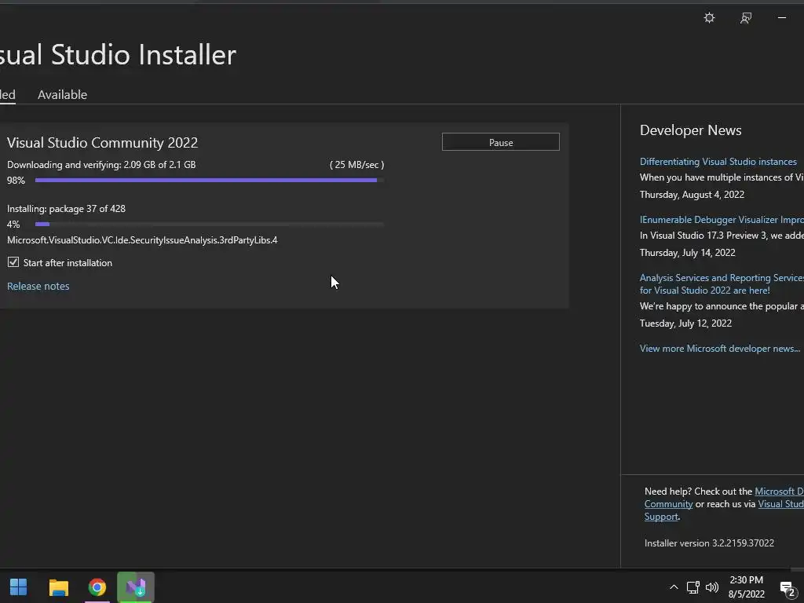804x603 pixels.
Task: Select 'Installing: package 37 of 428' text
Action: click(x=66, y=209)
